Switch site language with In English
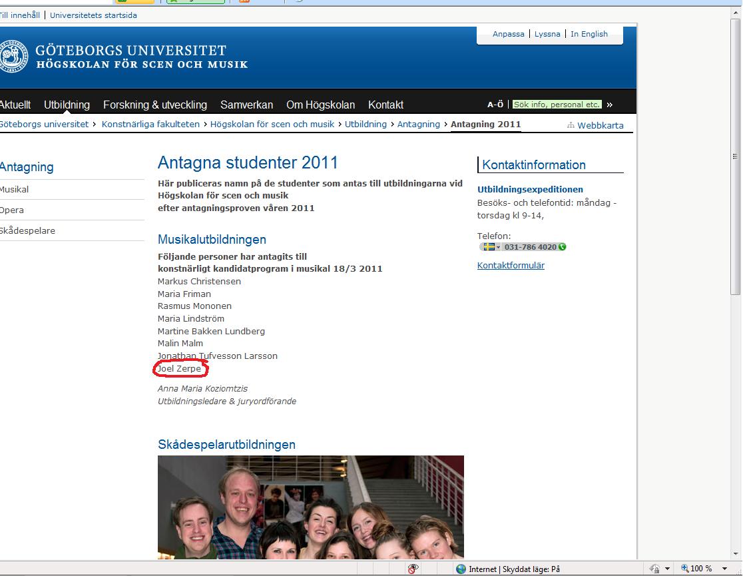Viewport: 743px width, 576px height. tap(589, 34)
